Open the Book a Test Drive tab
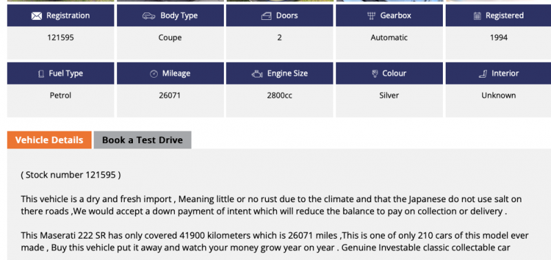 pyautogui.click(x=143, y=140)
